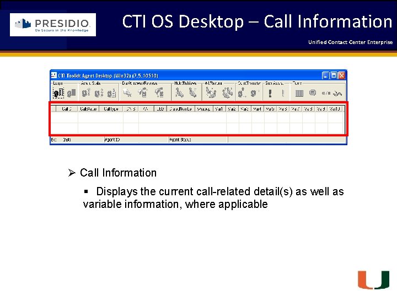This screenshot has width=397, height=297.
Task: Select the Wrapup column header
Action: (x=204, y=109)
